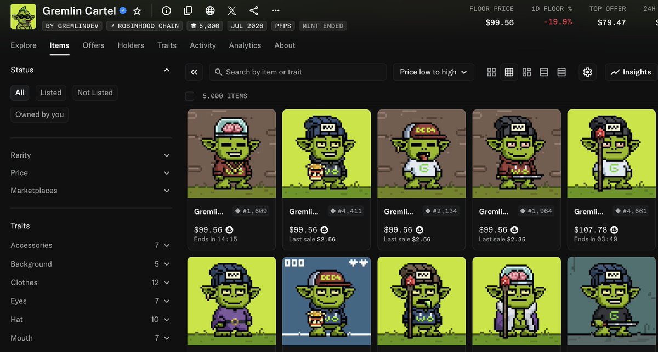This screenshot has width=658, height=352.
Task: Switch to large grid view
Action: (491, 72)
